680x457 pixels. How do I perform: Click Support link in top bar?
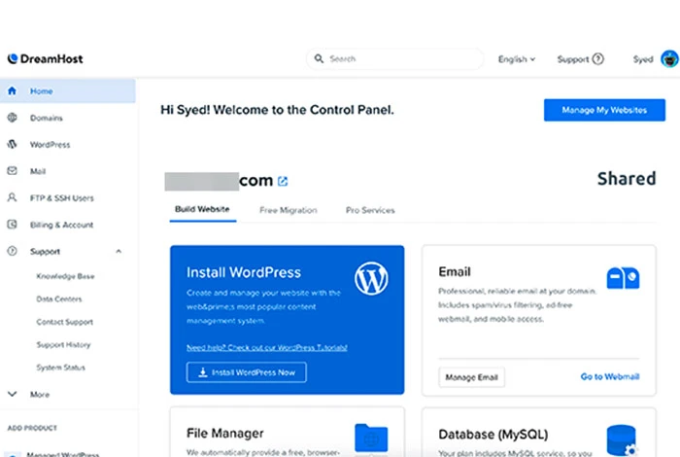(x=573, y=59)
